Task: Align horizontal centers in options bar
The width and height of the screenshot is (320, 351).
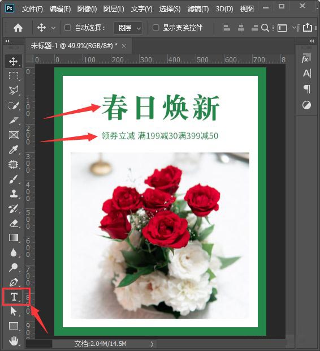Action: coord(241,28)
